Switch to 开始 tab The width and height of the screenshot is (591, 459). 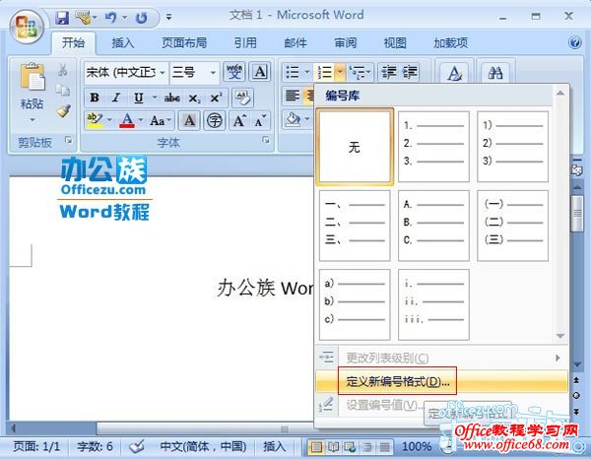(73, 43)
